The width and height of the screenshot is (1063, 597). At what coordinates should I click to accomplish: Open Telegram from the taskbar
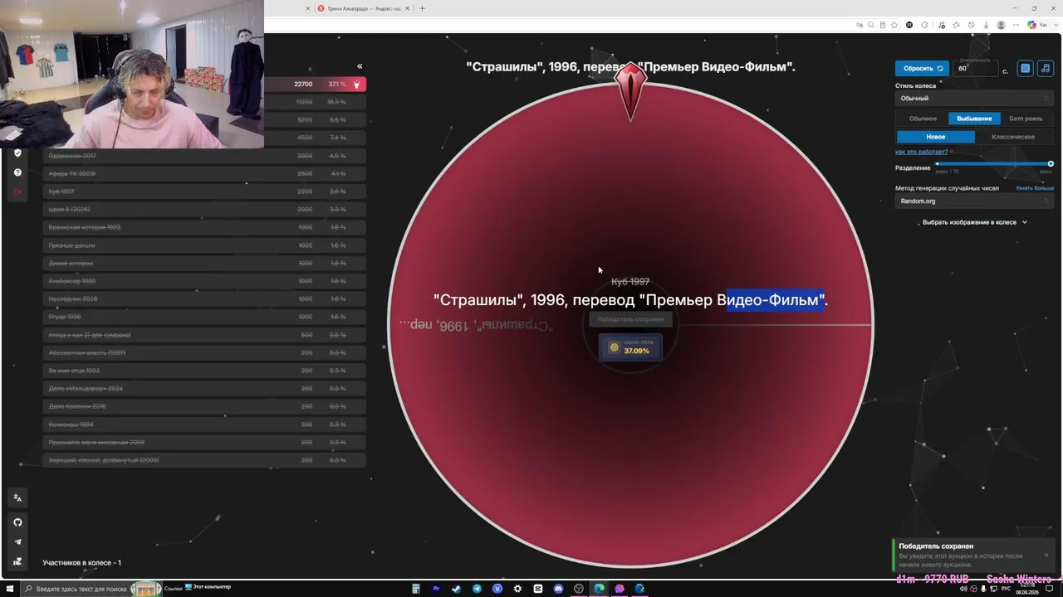pos(477,589)
